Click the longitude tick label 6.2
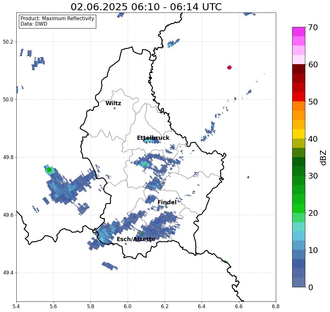Screen dimensions: 330x312 165,306
